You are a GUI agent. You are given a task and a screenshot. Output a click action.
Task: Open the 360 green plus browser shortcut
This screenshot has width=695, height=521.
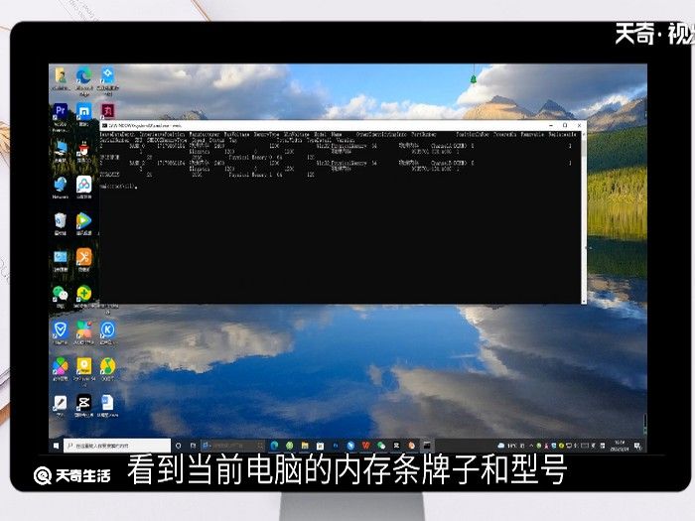click(x=83, y=296)
